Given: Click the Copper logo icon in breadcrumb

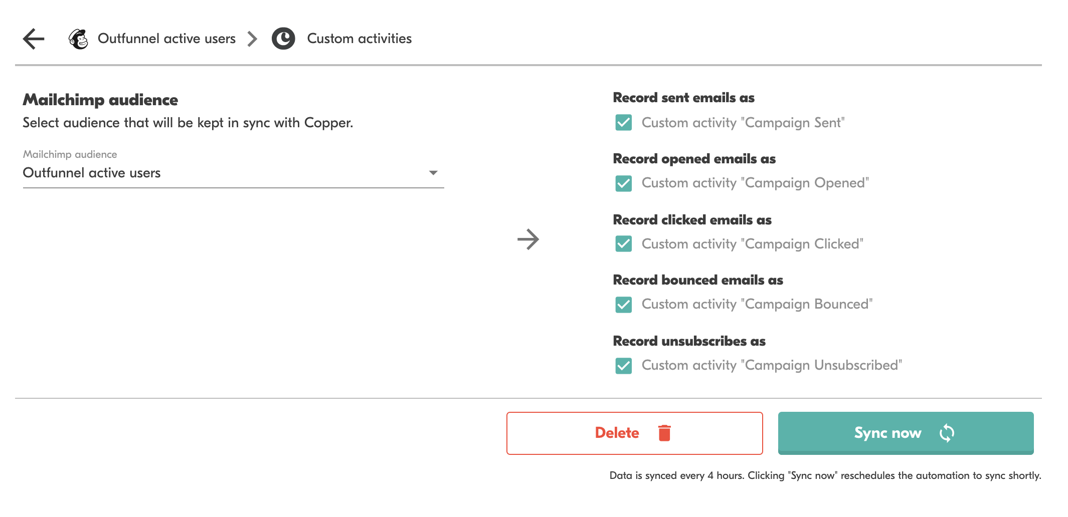Looking at the screenshot, I should coord(283,39).
